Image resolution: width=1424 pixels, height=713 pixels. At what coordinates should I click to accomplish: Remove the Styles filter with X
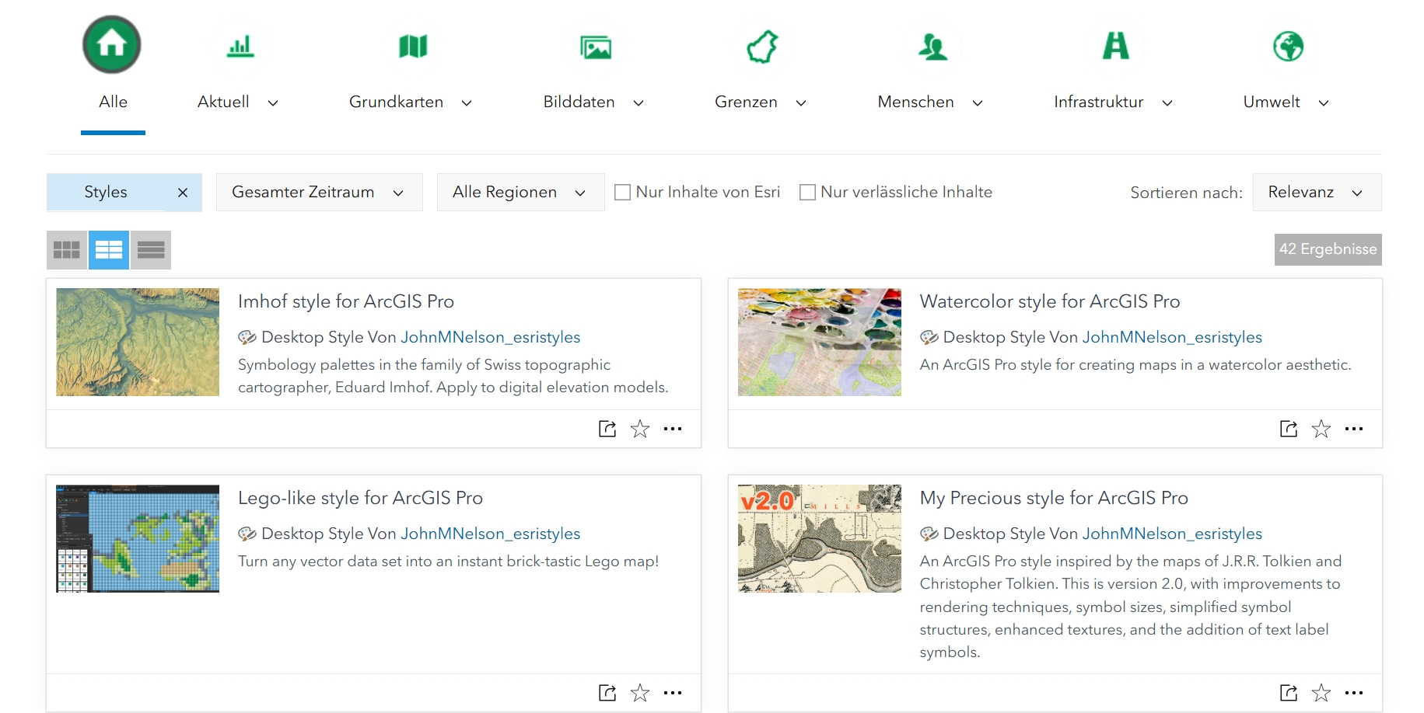(x=183, y=193)
